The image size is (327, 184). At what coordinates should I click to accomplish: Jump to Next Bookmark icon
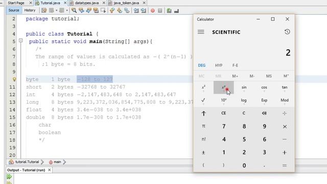(x=120, y=10)
